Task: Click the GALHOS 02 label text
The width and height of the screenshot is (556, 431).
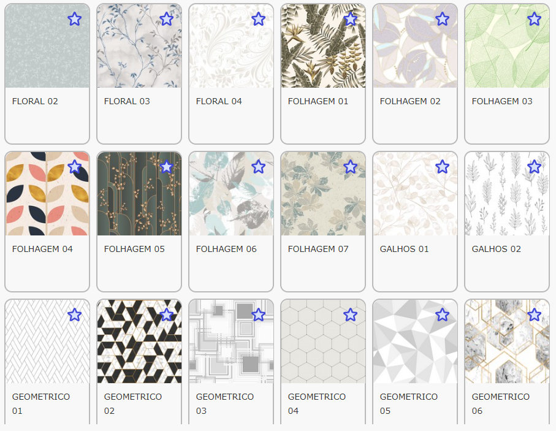Action: 496,249
